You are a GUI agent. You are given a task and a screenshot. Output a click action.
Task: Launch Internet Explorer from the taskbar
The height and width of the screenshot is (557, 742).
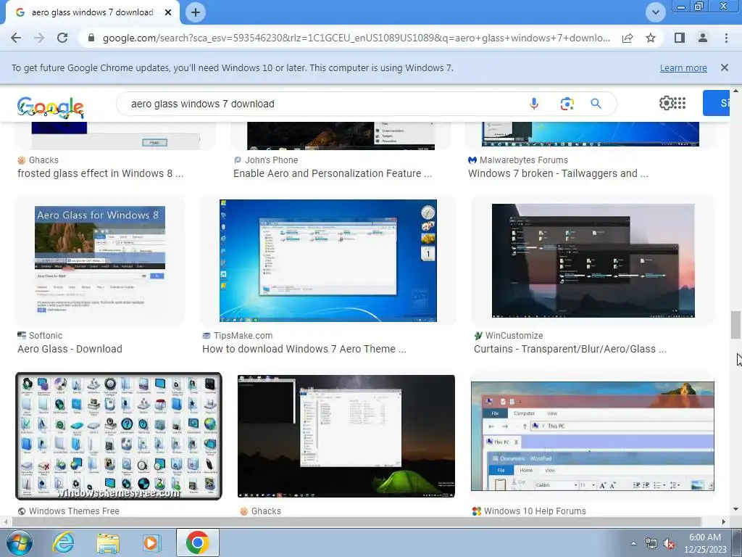[63, 542]
